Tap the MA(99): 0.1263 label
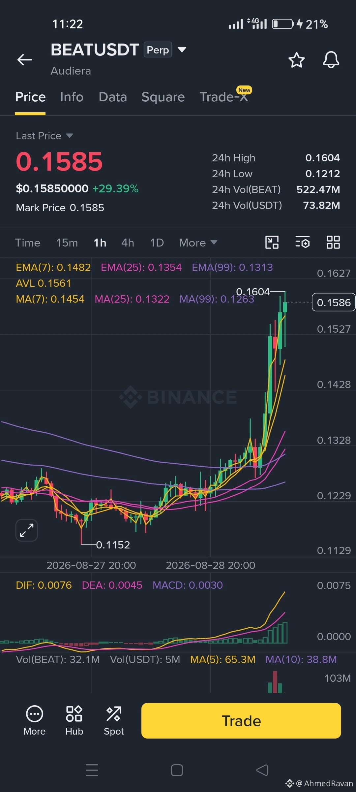Viewport: 356px width, 792px height. coord(217,299)
